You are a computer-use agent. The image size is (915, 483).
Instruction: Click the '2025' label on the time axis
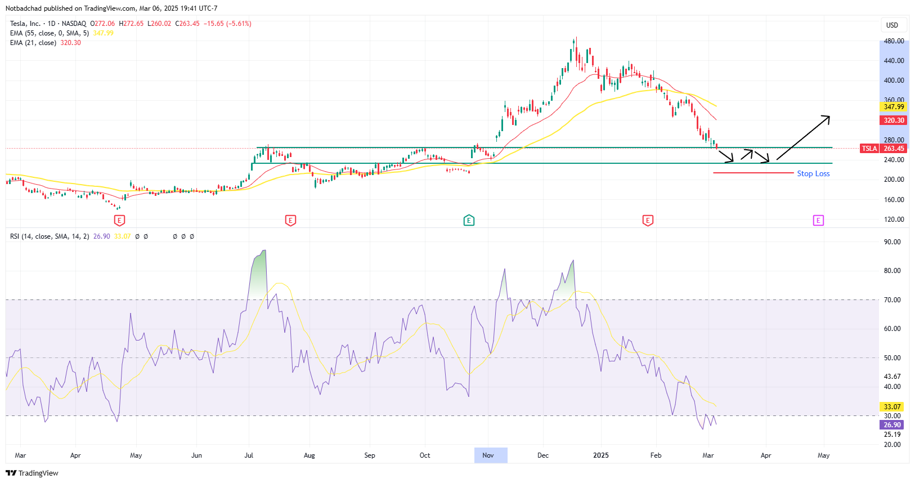601,455
